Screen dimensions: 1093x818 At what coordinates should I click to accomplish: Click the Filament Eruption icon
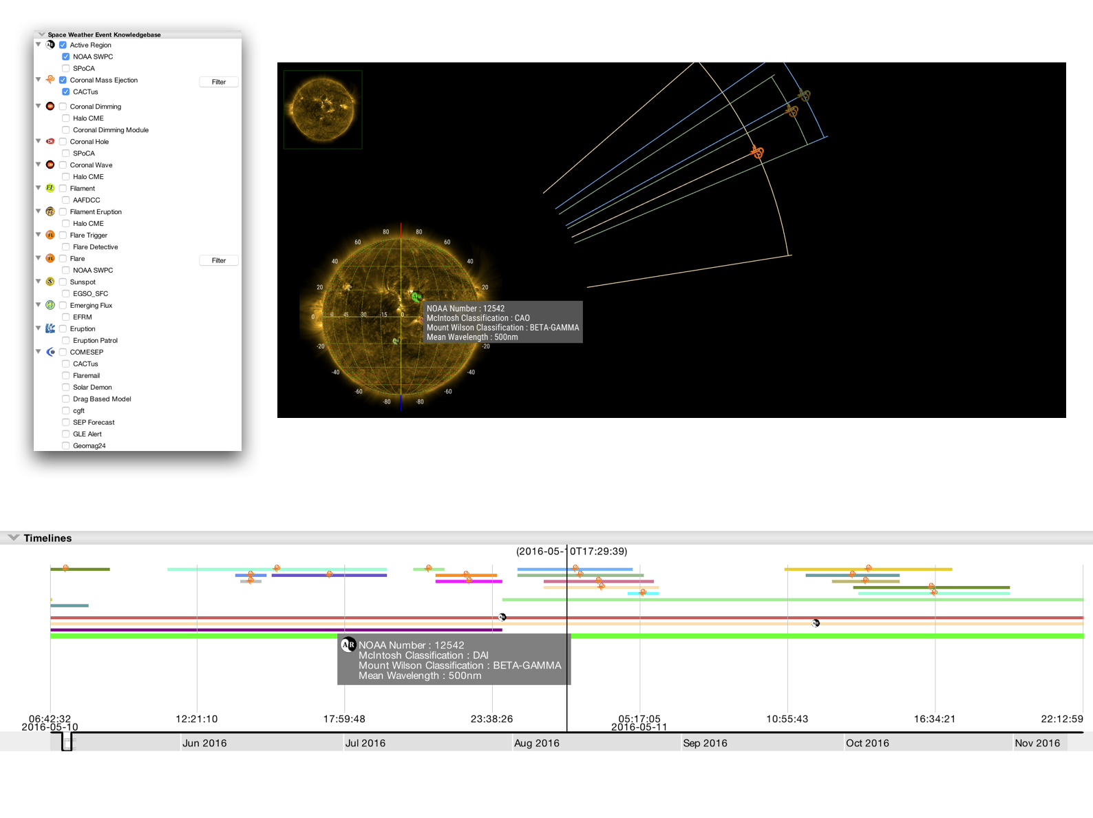[50, 211]
